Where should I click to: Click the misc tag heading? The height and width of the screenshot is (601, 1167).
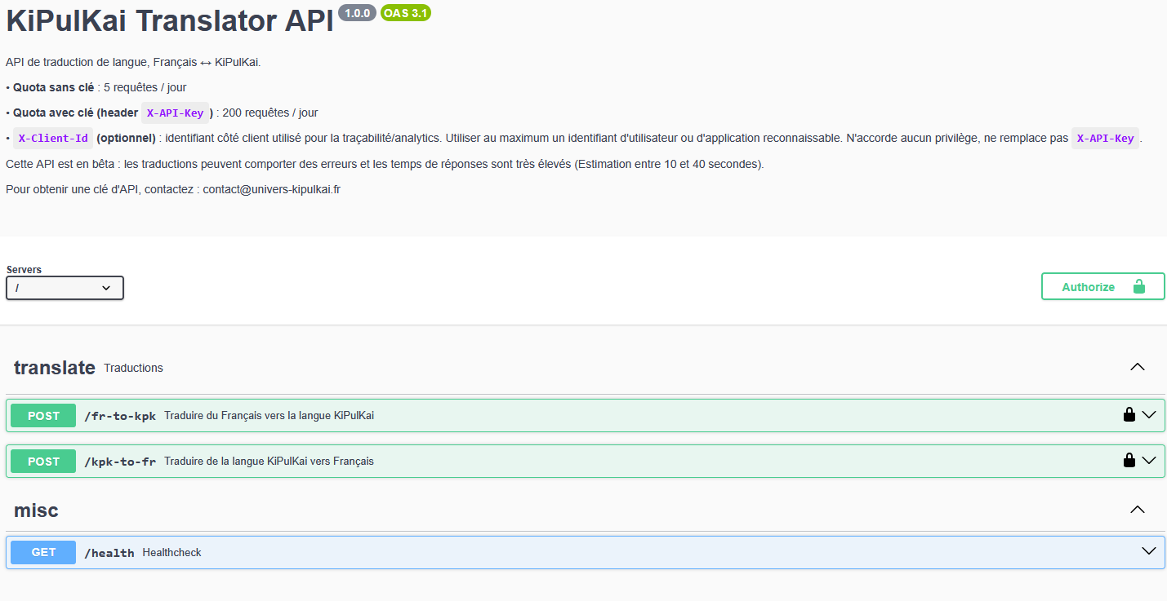click(36, 510)
